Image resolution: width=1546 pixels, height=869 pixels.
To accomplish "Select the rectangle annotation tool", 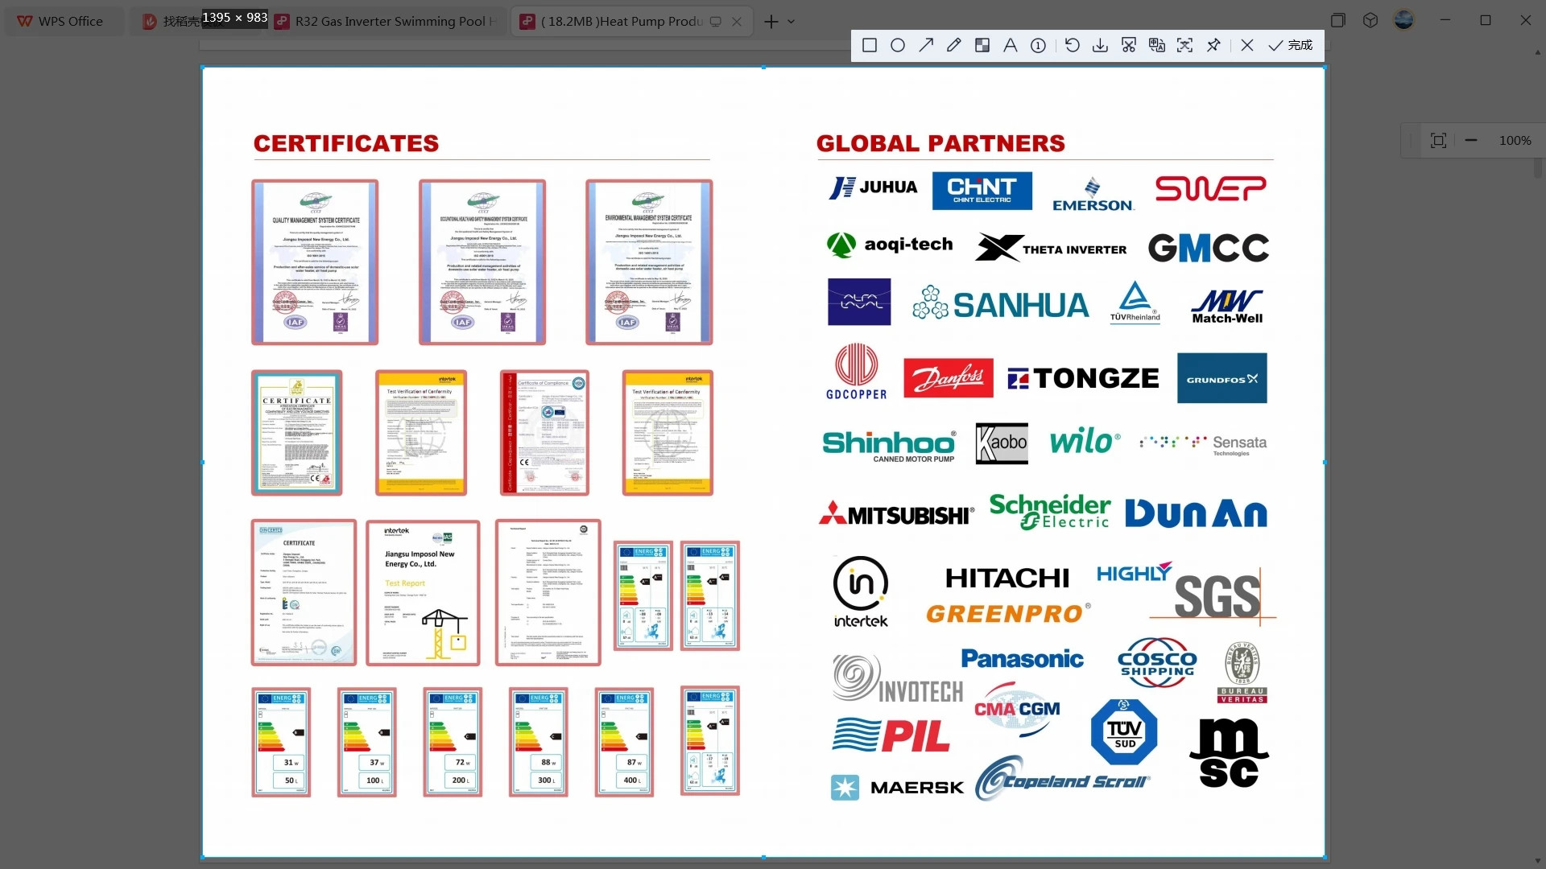I will click(870, 45).
